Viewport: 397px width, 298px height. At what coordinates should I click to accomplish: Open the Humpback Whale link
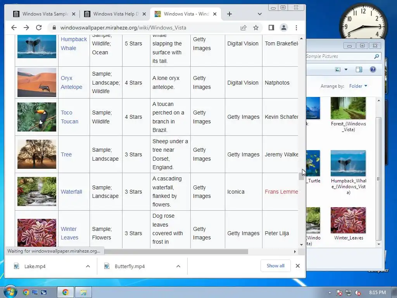(74, 43)
